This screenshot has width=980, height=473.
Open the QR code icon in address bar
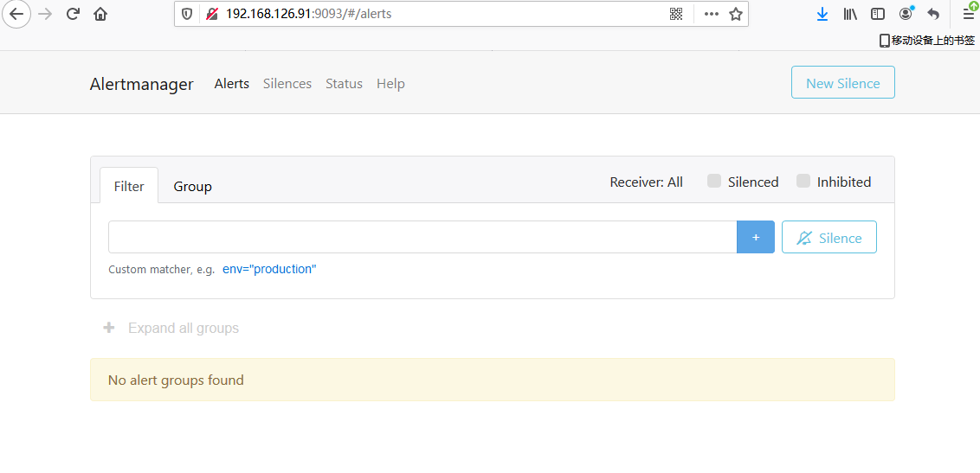coord(675,14)
